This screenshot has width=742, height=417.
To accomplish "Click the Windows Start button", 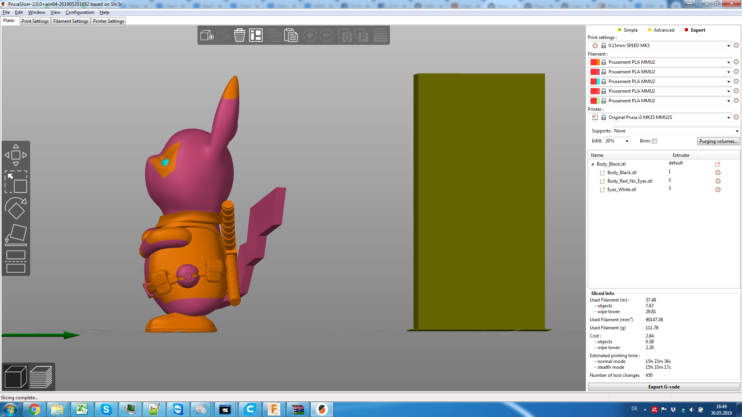I will [10, 409].
